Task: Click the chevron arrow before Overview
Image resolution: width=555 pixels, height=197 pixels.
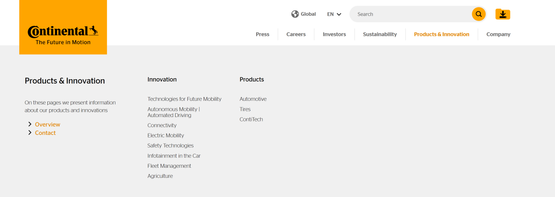Action: click(30, 124)
